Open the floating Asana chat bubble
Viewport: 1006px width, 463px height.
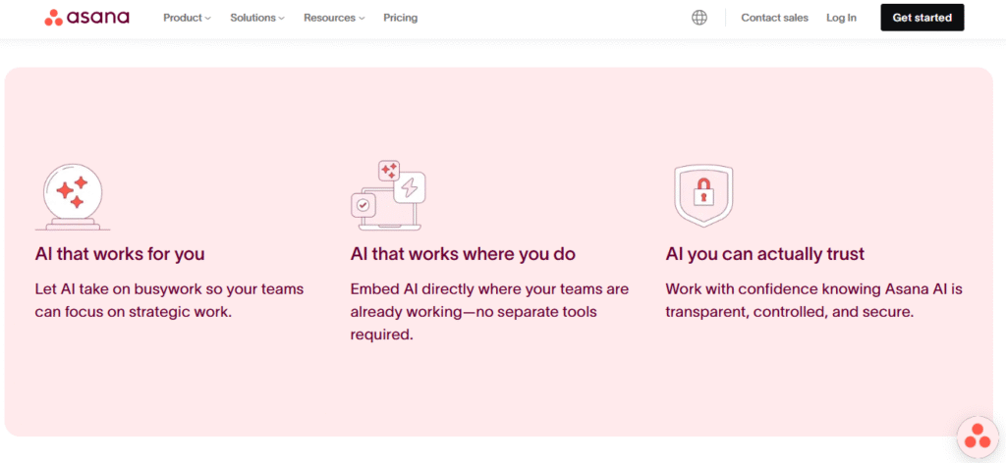point(978,437)
